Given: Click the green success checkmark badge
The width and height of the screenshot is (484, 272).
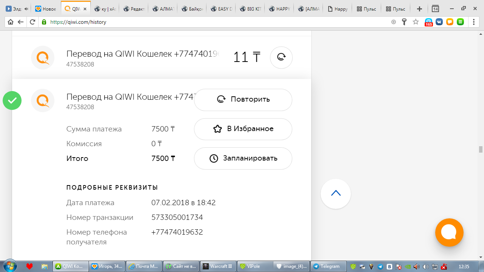Looking at the screenshot, I should (x=12, y=100).
